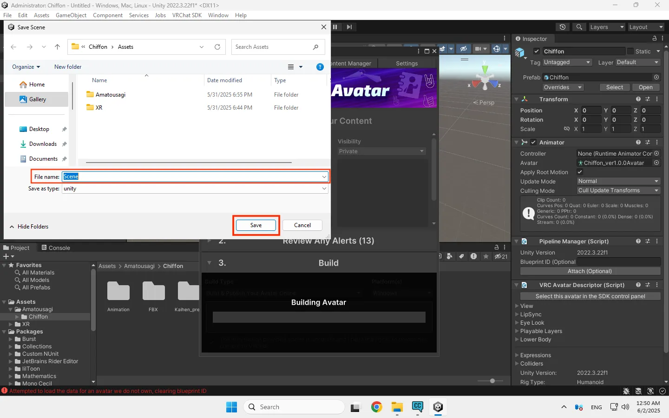Screen dimensions: 669x418
Task: Open the Tag dropdown showing Untagged
Action: tap(567, 62)
